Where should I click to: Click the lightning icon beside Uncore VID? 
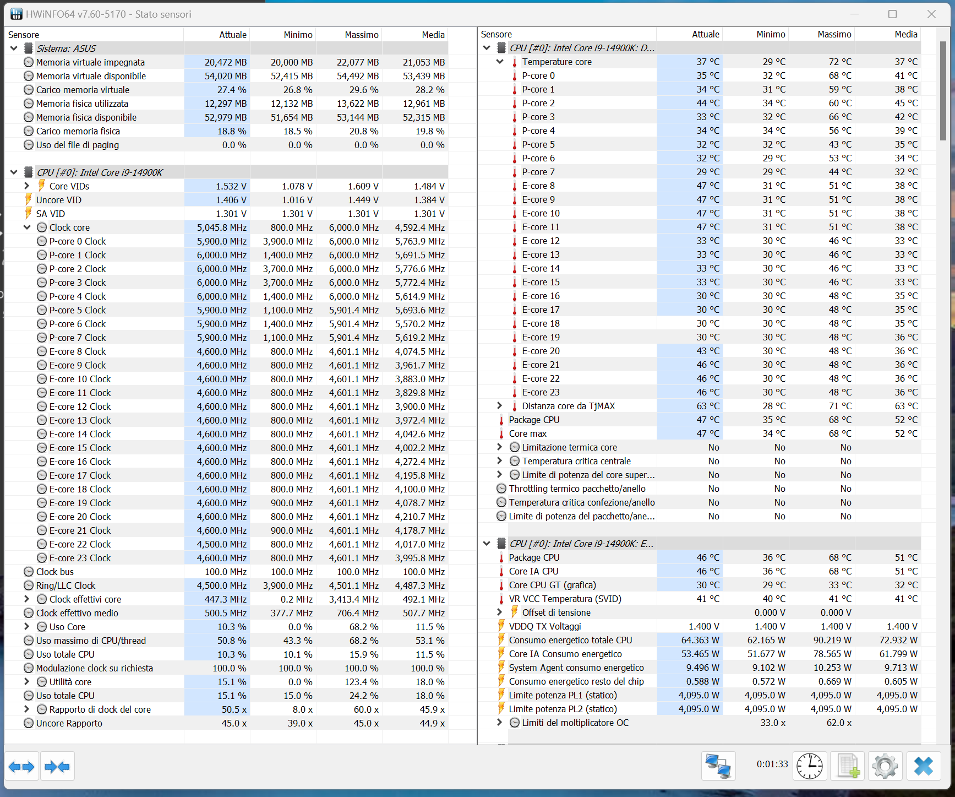[29, 199]
